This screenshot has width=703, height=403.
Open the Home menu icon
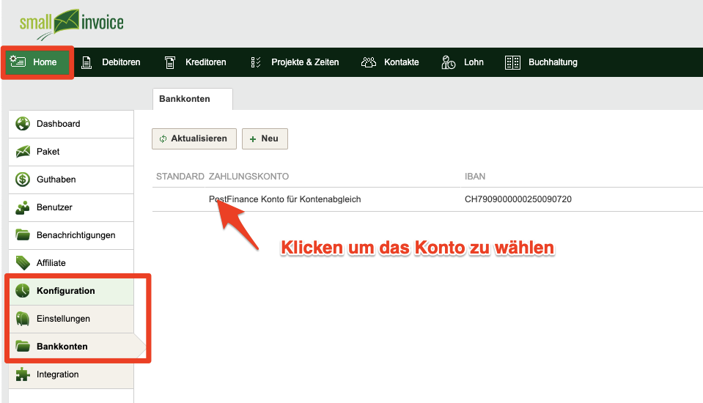(18, 62)
